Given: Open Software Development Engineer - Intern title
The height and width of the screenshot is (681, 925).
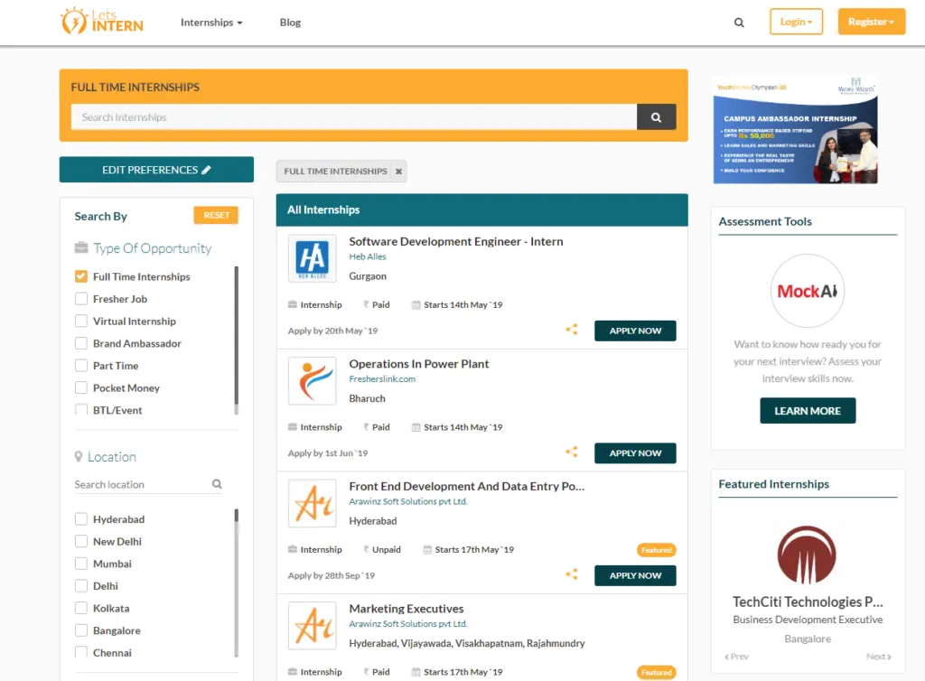Looking at the screenshot, I should 456,242.
